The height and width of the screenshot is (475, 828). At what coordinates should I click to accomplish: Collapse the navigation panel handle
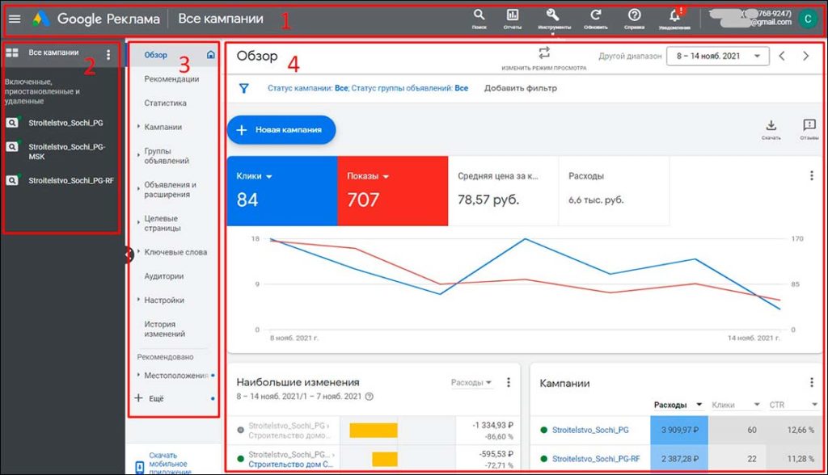129,255
